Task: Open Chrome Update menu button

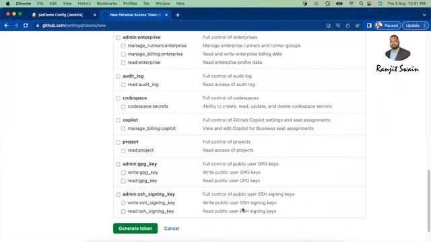Action: (415, 26)
